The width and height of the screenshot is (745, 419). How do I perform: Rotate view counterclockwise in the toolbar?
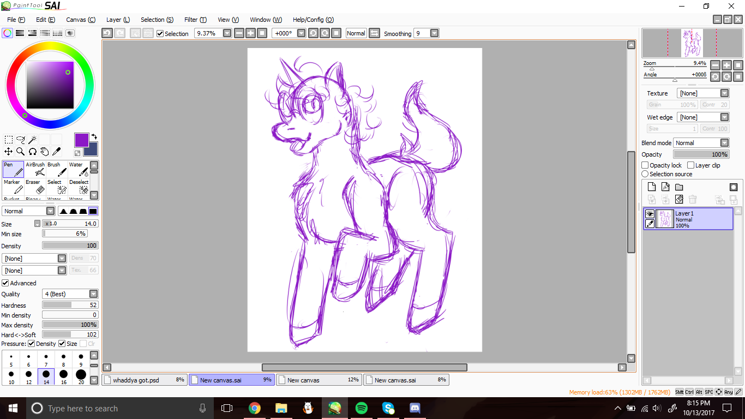pos(313,33)
